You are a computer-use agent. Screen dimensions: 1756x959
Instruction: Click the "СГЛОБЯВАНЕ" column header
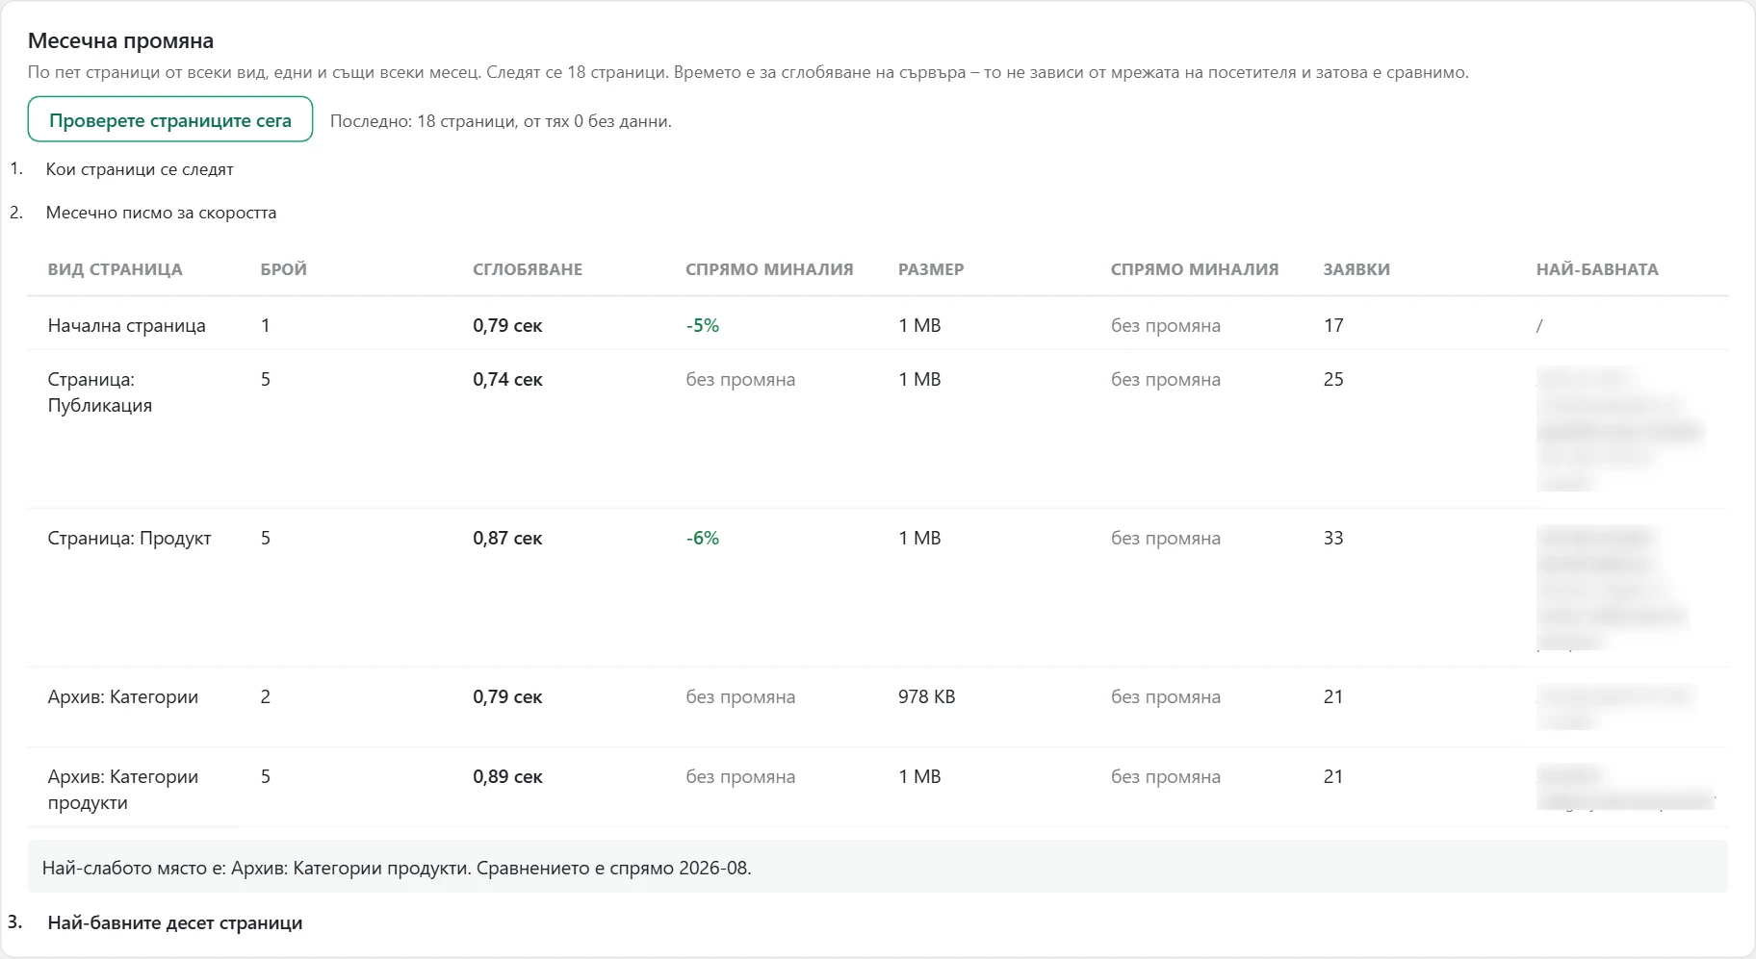pos(528,269)
